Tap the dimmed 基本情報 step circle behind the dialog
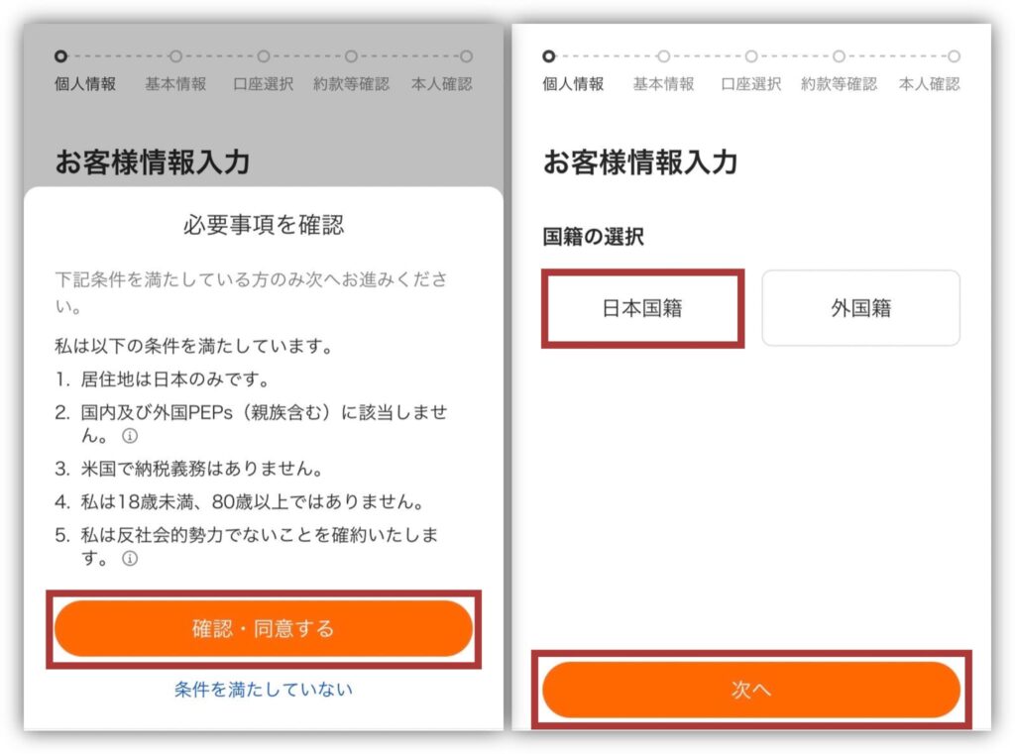 (x=175, y=56)
